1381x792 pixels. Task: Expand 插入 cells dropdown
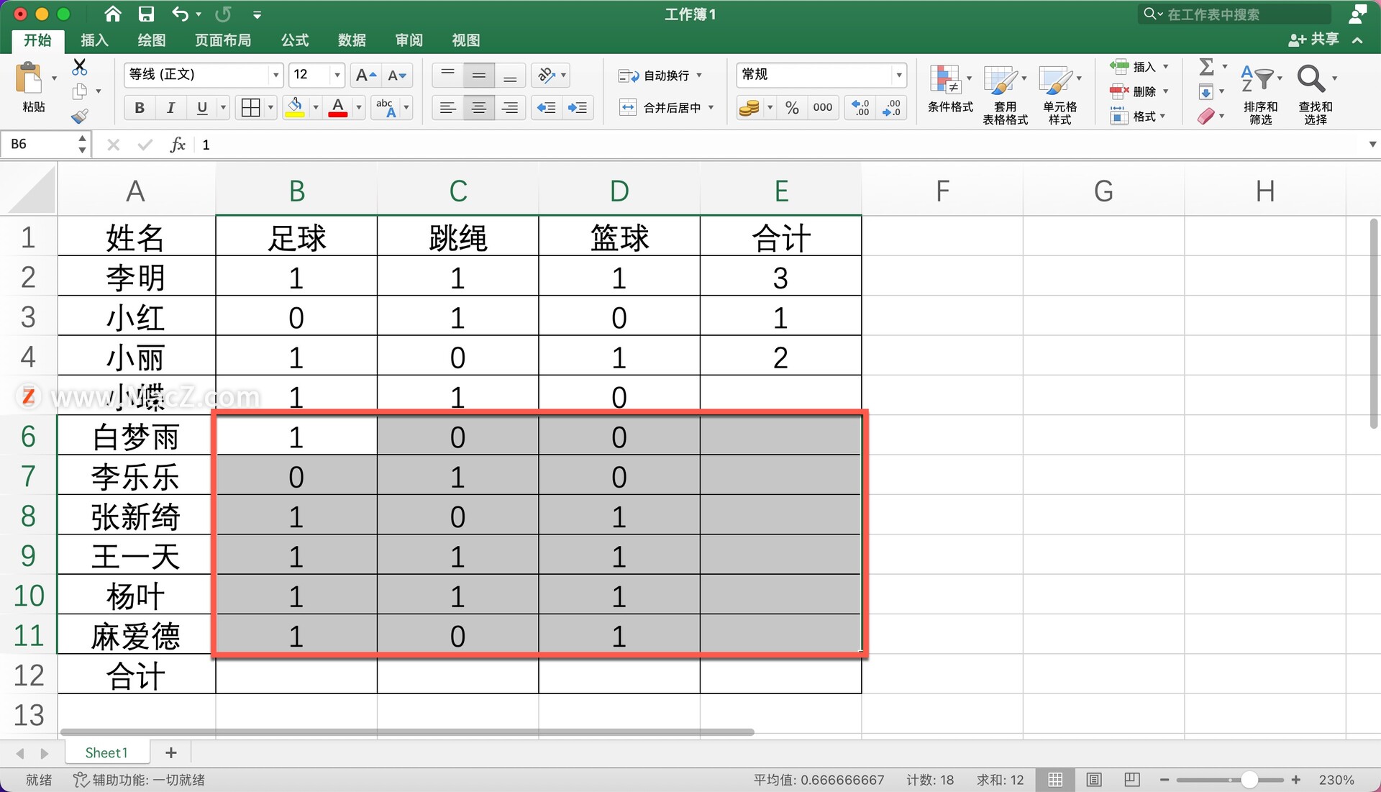tap(1165, 67)
